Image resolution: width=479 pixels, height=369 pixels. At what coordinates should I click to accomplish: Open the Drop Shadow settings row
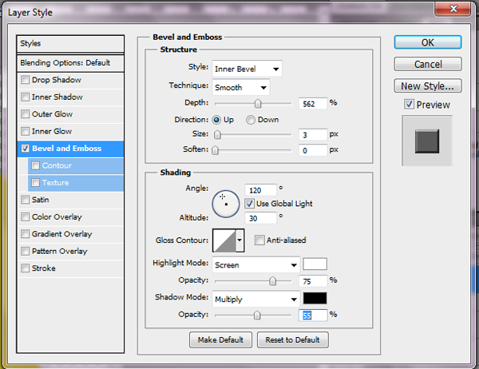[x=70, y=80]
